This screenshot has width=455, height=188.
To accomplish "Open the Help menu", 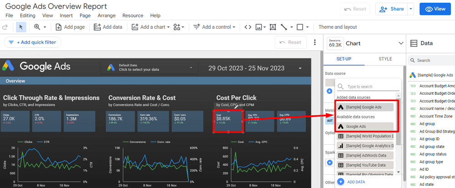I will pos(155,15).
